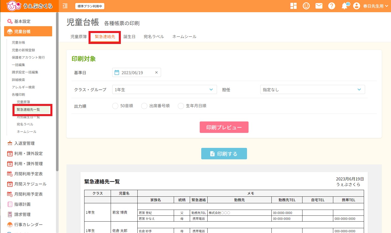Open the mail envelope icon

(x=319, y=6)
